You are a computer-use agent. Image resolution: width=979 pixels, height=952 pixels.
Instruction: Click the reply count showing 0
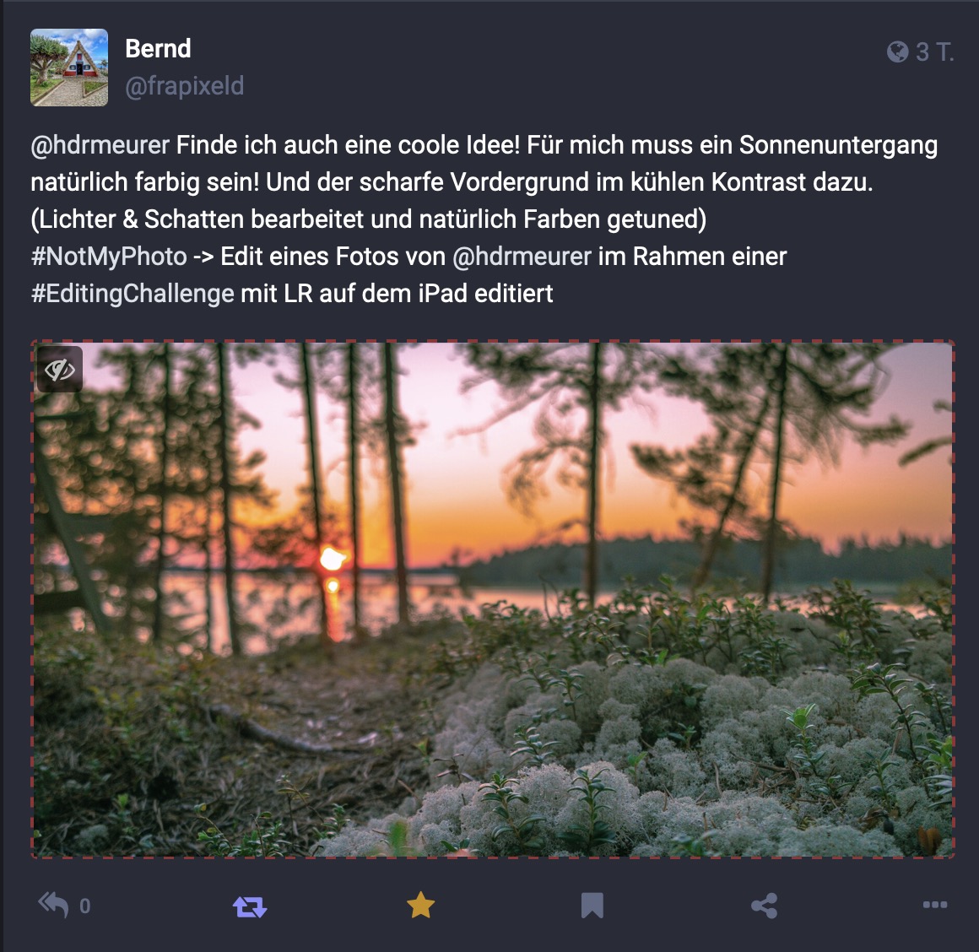[85, 906]
